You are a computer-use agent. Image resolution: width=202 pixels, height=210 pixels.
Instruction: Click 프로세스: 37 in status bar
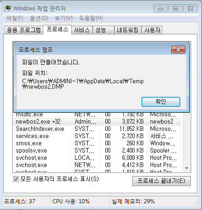click(19, 201)
